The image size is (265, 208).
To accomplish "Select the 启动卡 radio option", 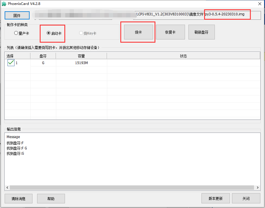I will (x=54, y=33).
